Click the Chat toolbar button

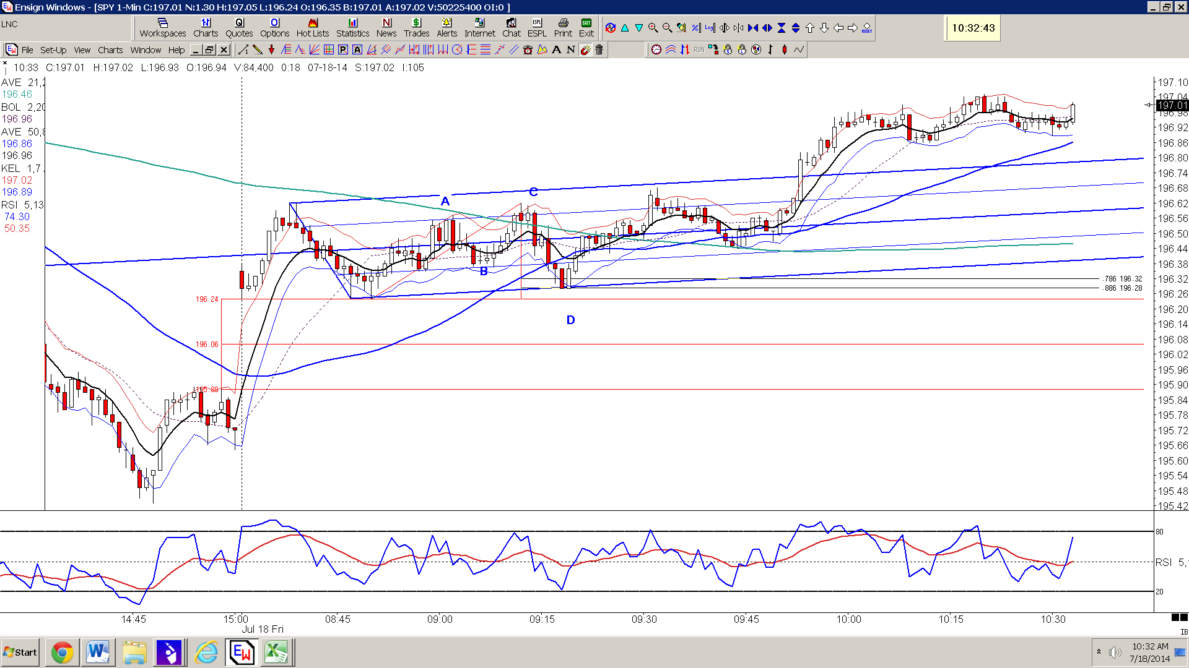(511, 28)
